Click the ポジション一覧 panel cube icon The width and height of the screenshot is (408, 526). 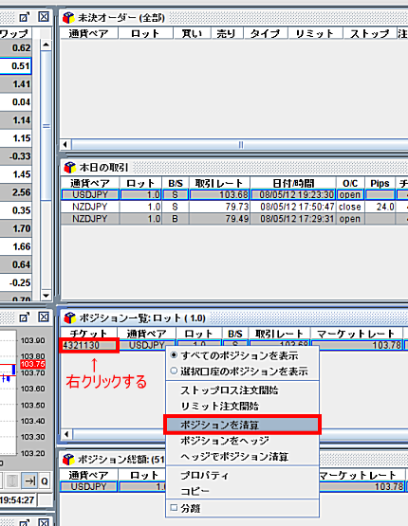pos(69,317)
